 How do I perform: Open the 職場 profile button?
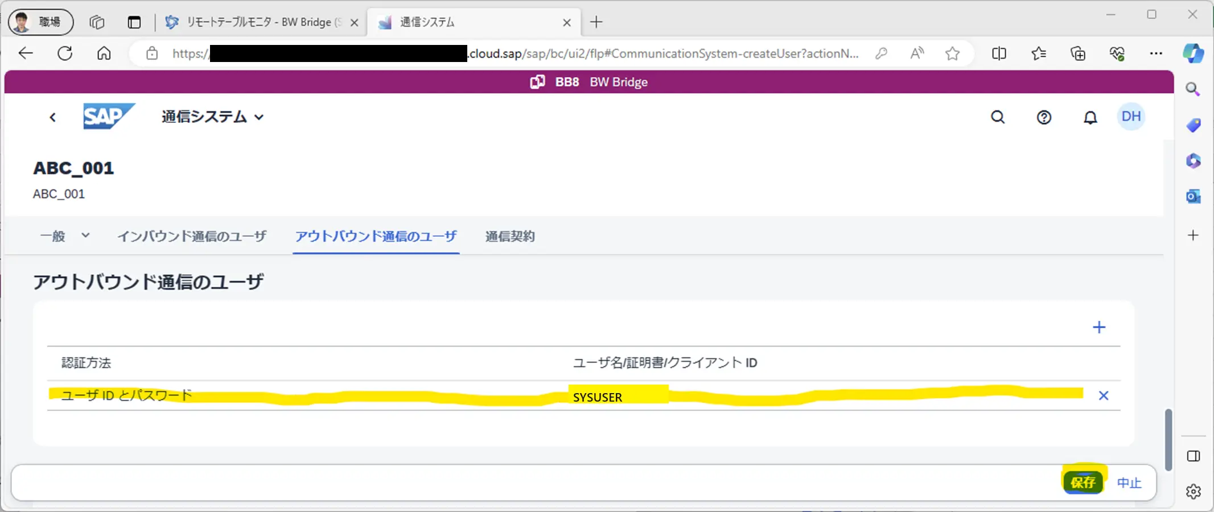pyautogui.click(x=41, y=22)
